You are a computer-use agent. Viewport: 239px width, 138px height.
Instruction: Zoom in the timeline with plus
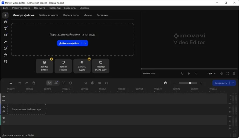pos(201,83)
